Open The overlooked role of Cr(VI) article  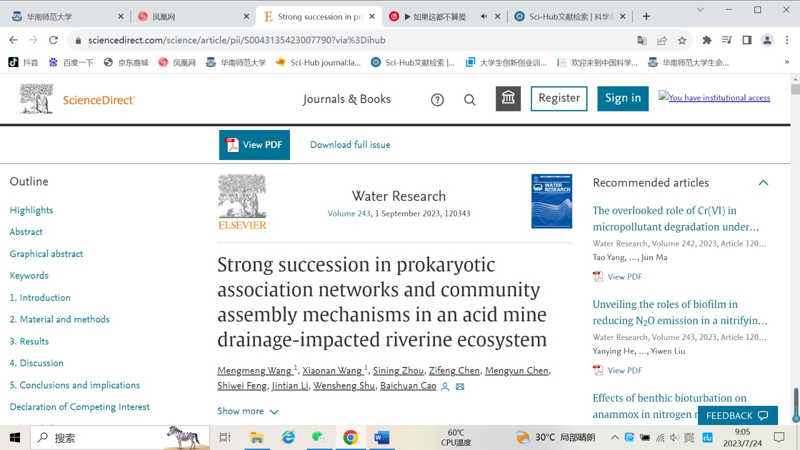click(675, 218)
